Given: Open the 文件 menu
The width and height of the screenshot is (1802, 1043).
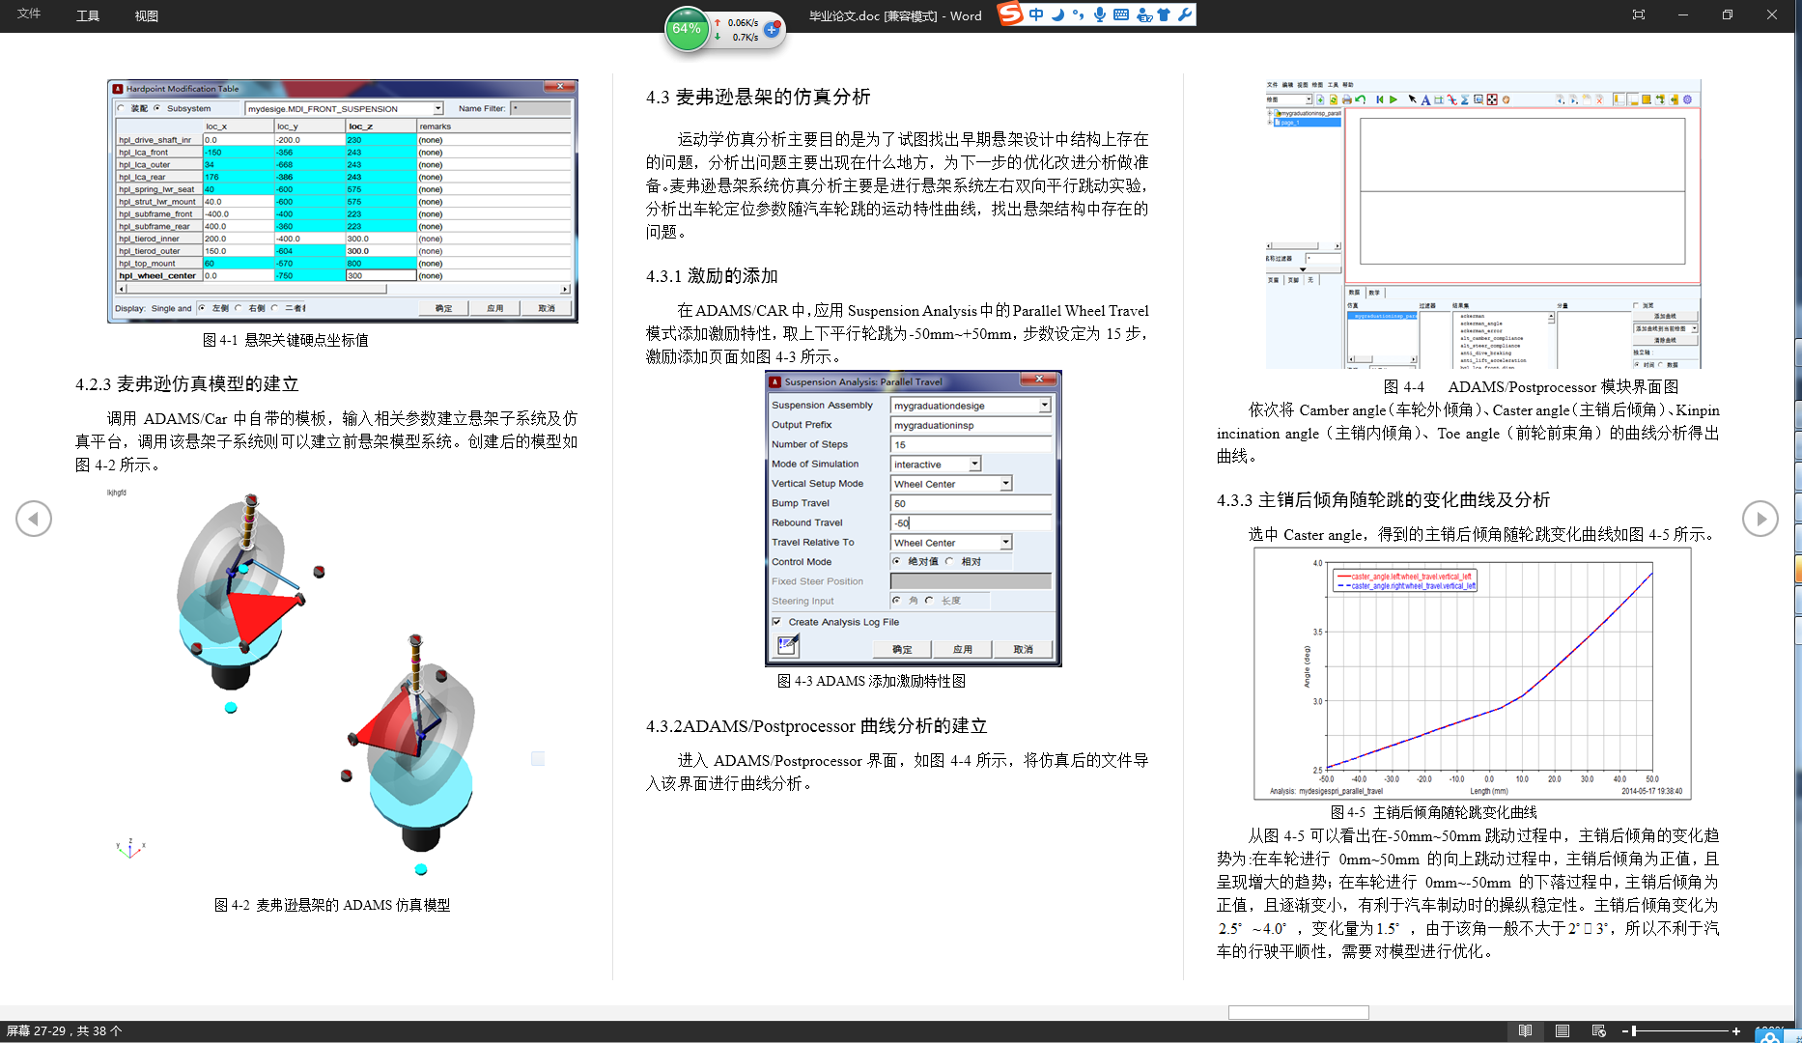Looking at the screenshot, I should pyautogui.click(x=29, y=14).
